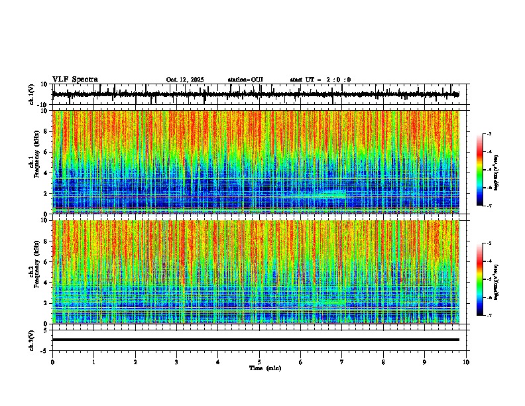Screen dimensions: 525x406
Task: Click the "-10" tick on ch.1(V) axis
Action: click(43, 105)
